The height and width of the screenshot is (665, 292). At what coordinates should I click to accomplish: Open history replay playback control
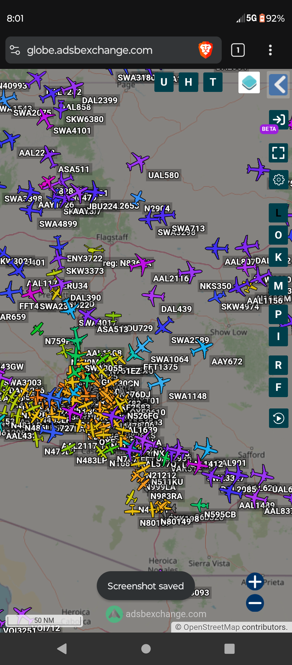279,418
